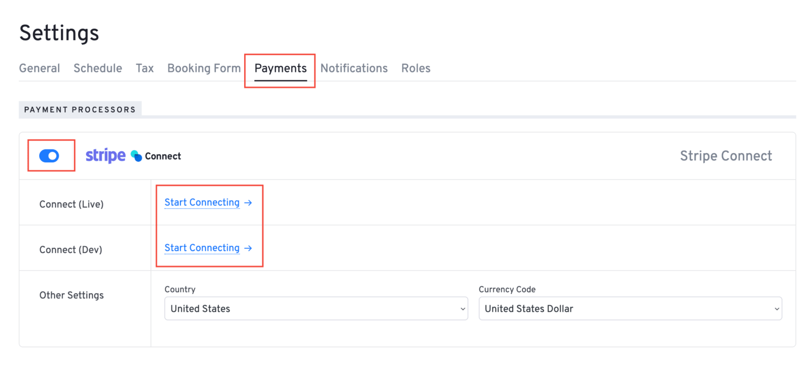Viewport: 812px width, 371px height.
Task: Select the Payments tab
Action: click(x=280, y=68)
